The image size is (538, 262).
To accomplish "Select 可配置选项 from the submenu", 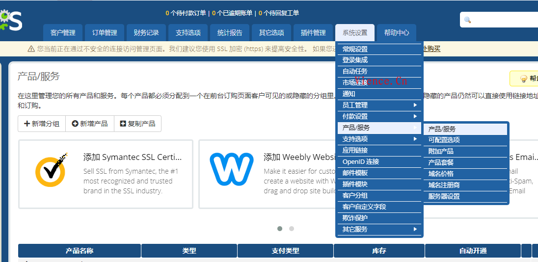I will (444, 140).
